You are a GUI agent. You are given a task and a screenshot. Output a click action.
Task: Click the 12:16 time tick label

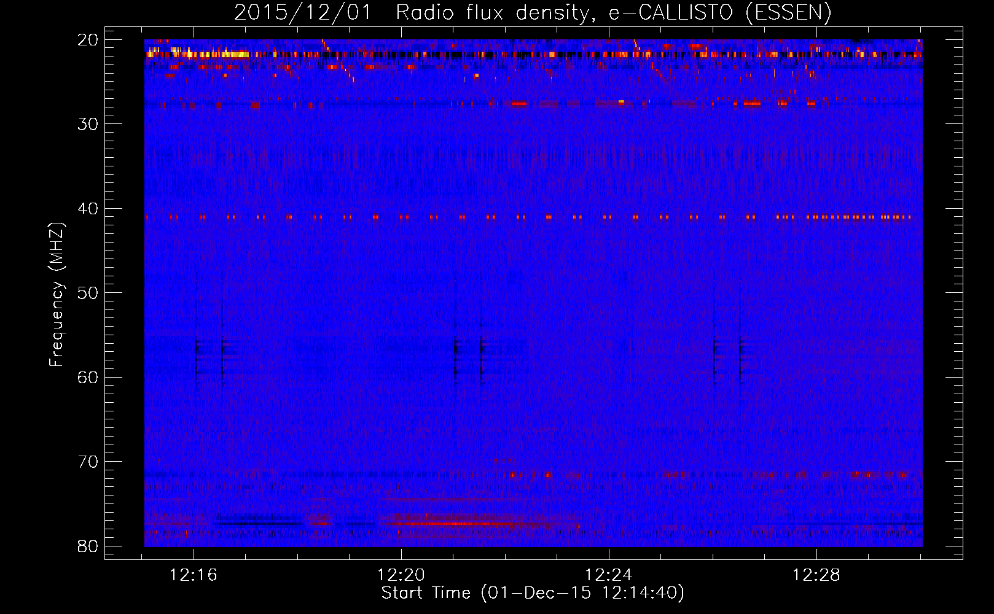pyautogui.click(x=194, y=575)
